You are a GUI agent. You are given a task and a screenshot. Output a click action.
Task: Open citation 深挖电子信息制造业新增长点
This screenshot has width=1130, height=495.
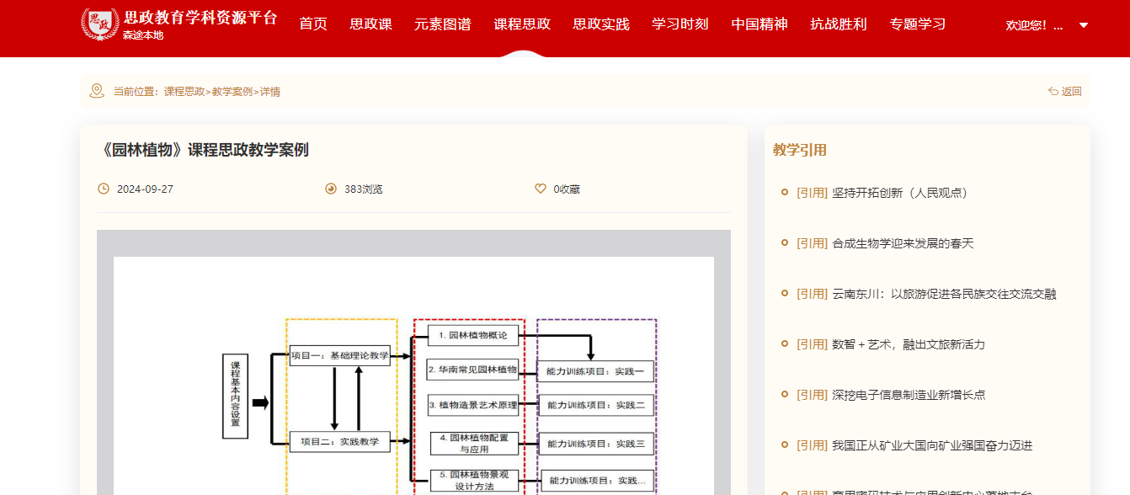[908, 395]
